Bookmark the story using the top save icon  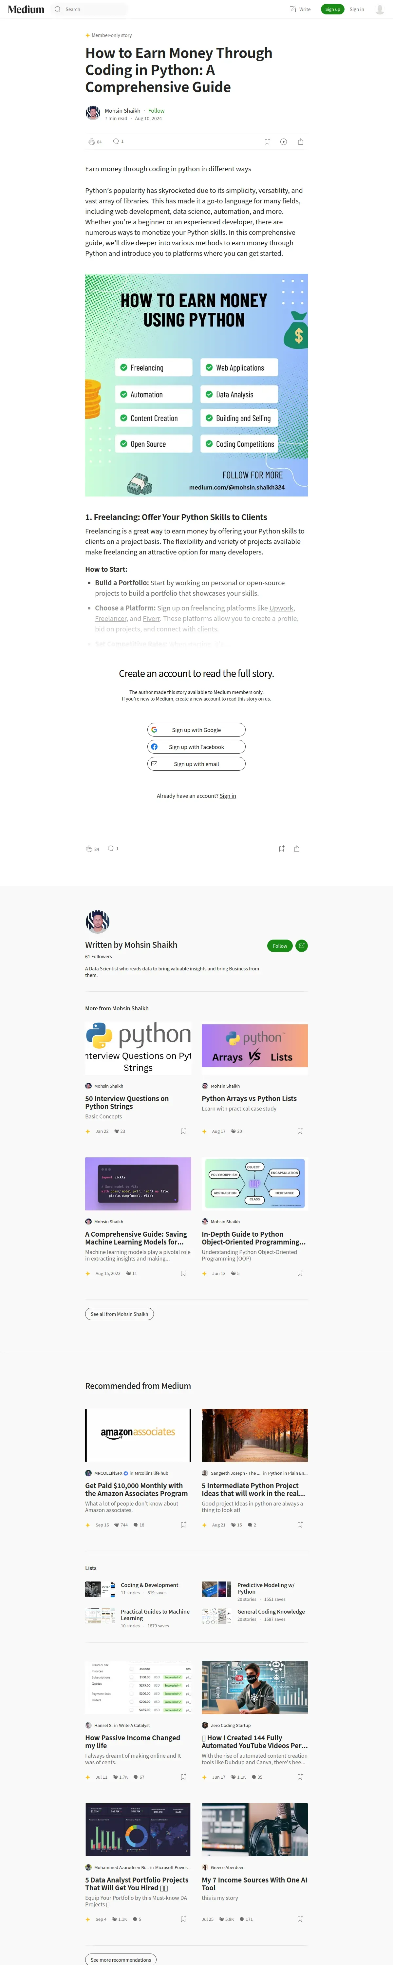(x=266, y=142)
